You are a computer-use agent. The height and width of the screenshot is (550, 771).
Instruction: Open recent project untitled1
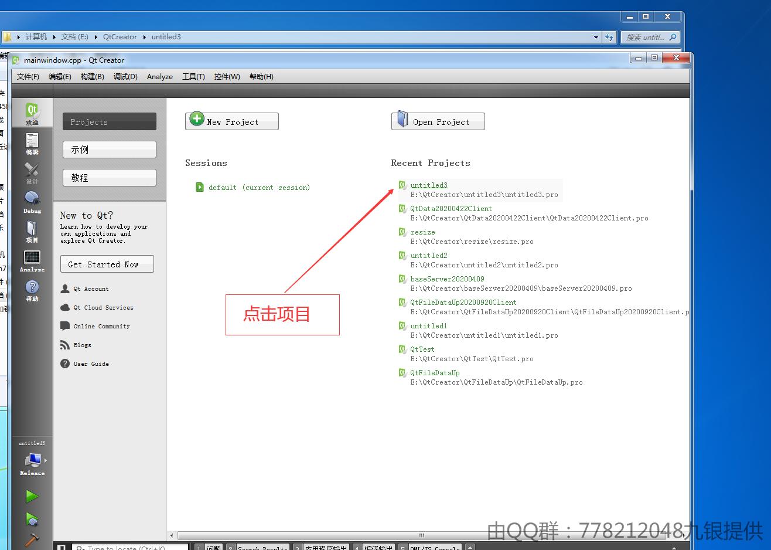(x=429, y=326)
